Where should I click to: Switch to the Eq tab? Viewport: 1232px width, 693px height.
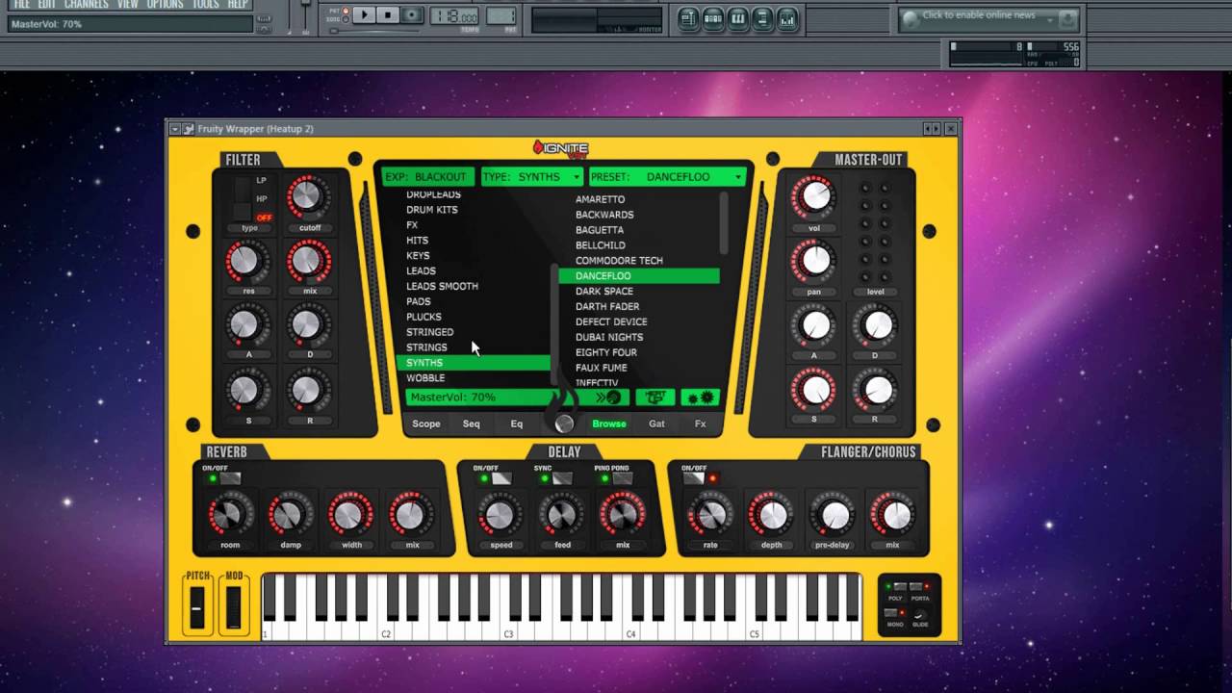click(517, 423)
